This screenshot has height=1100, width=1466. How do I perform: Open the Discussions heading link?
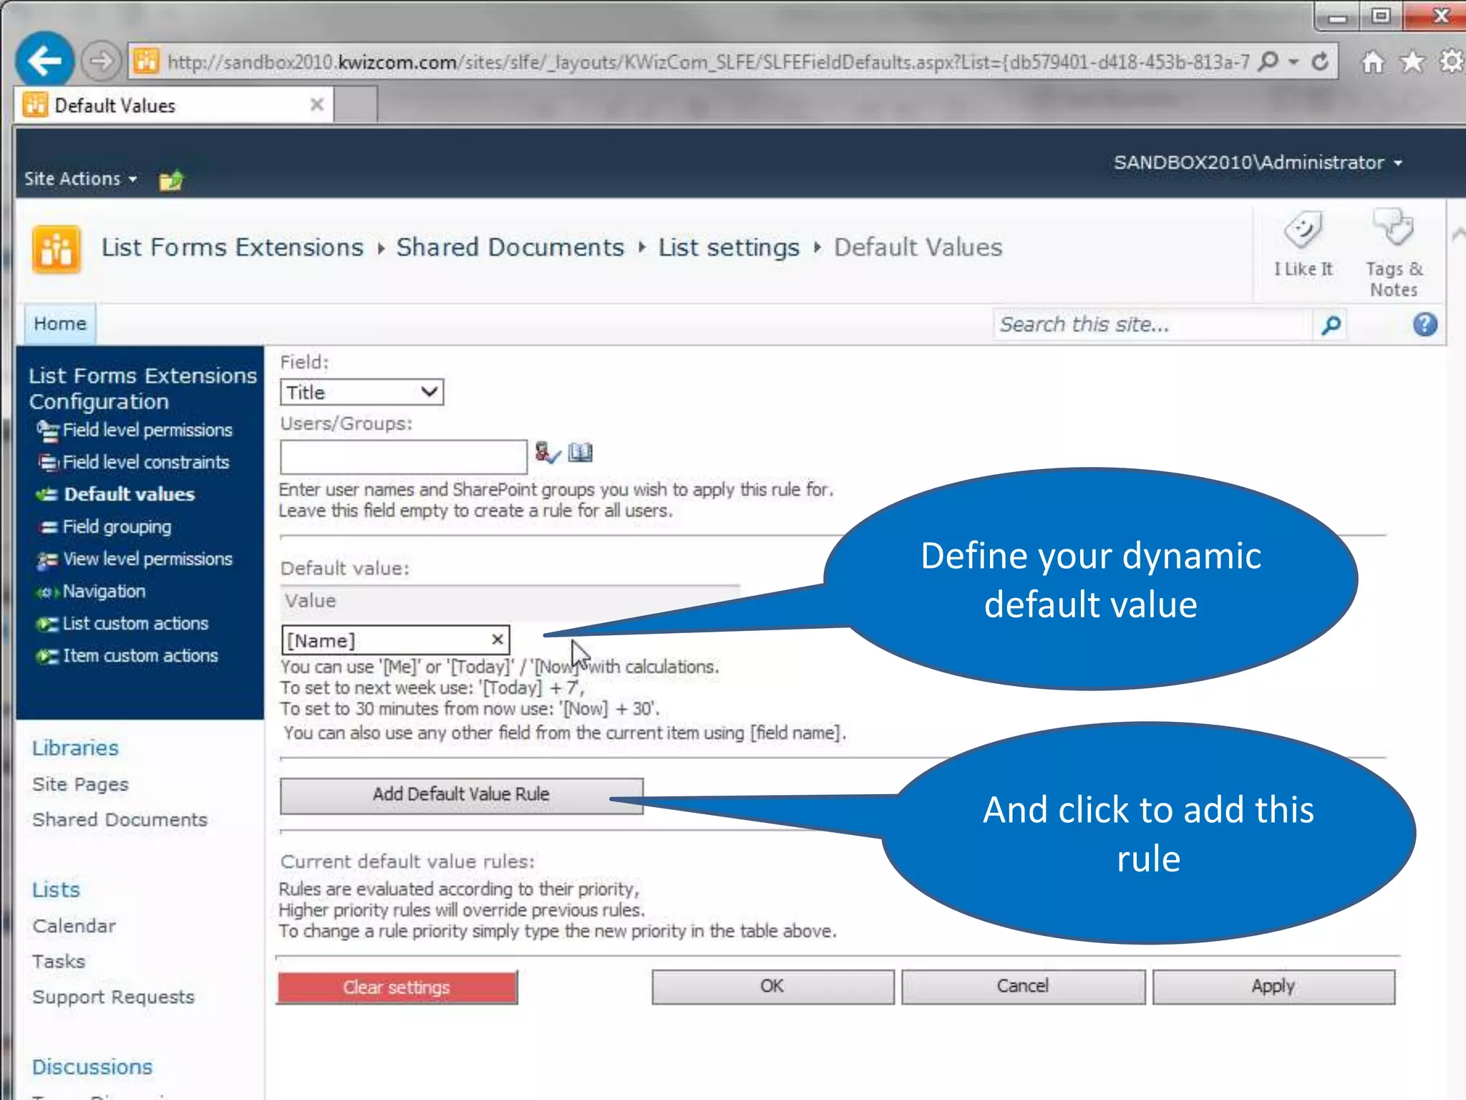point(92,1066)
